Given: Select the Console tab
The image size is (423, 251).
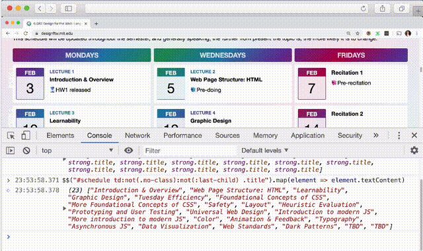Looking at the screenshot, I should [x=99, y=135].
